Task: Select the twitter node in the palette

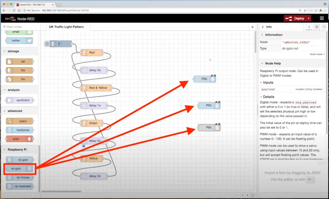Action: pyautogui.click(x=19, y=40)
